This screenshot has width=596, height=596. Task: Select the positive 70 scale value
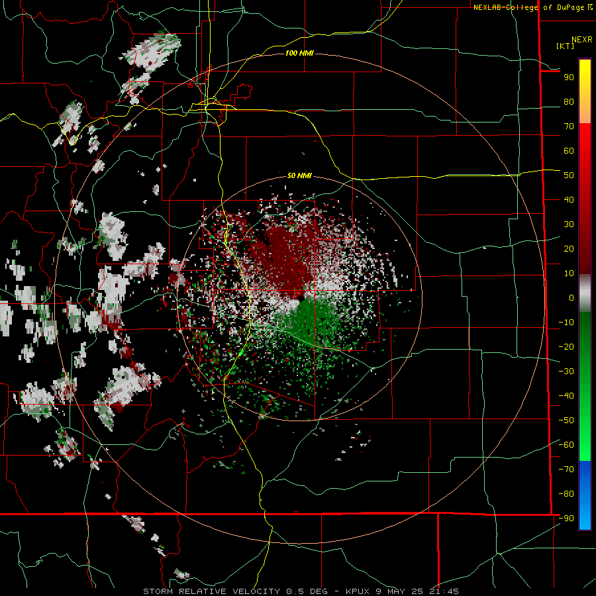[569, 126]
